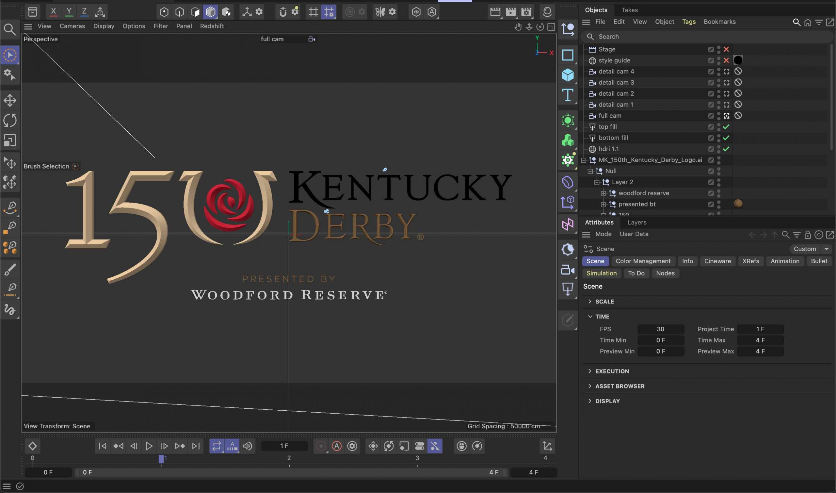The width and height of the screenshot is (836, 493).
Task: Open the Color Management tab button
Action: pos(643,261)
